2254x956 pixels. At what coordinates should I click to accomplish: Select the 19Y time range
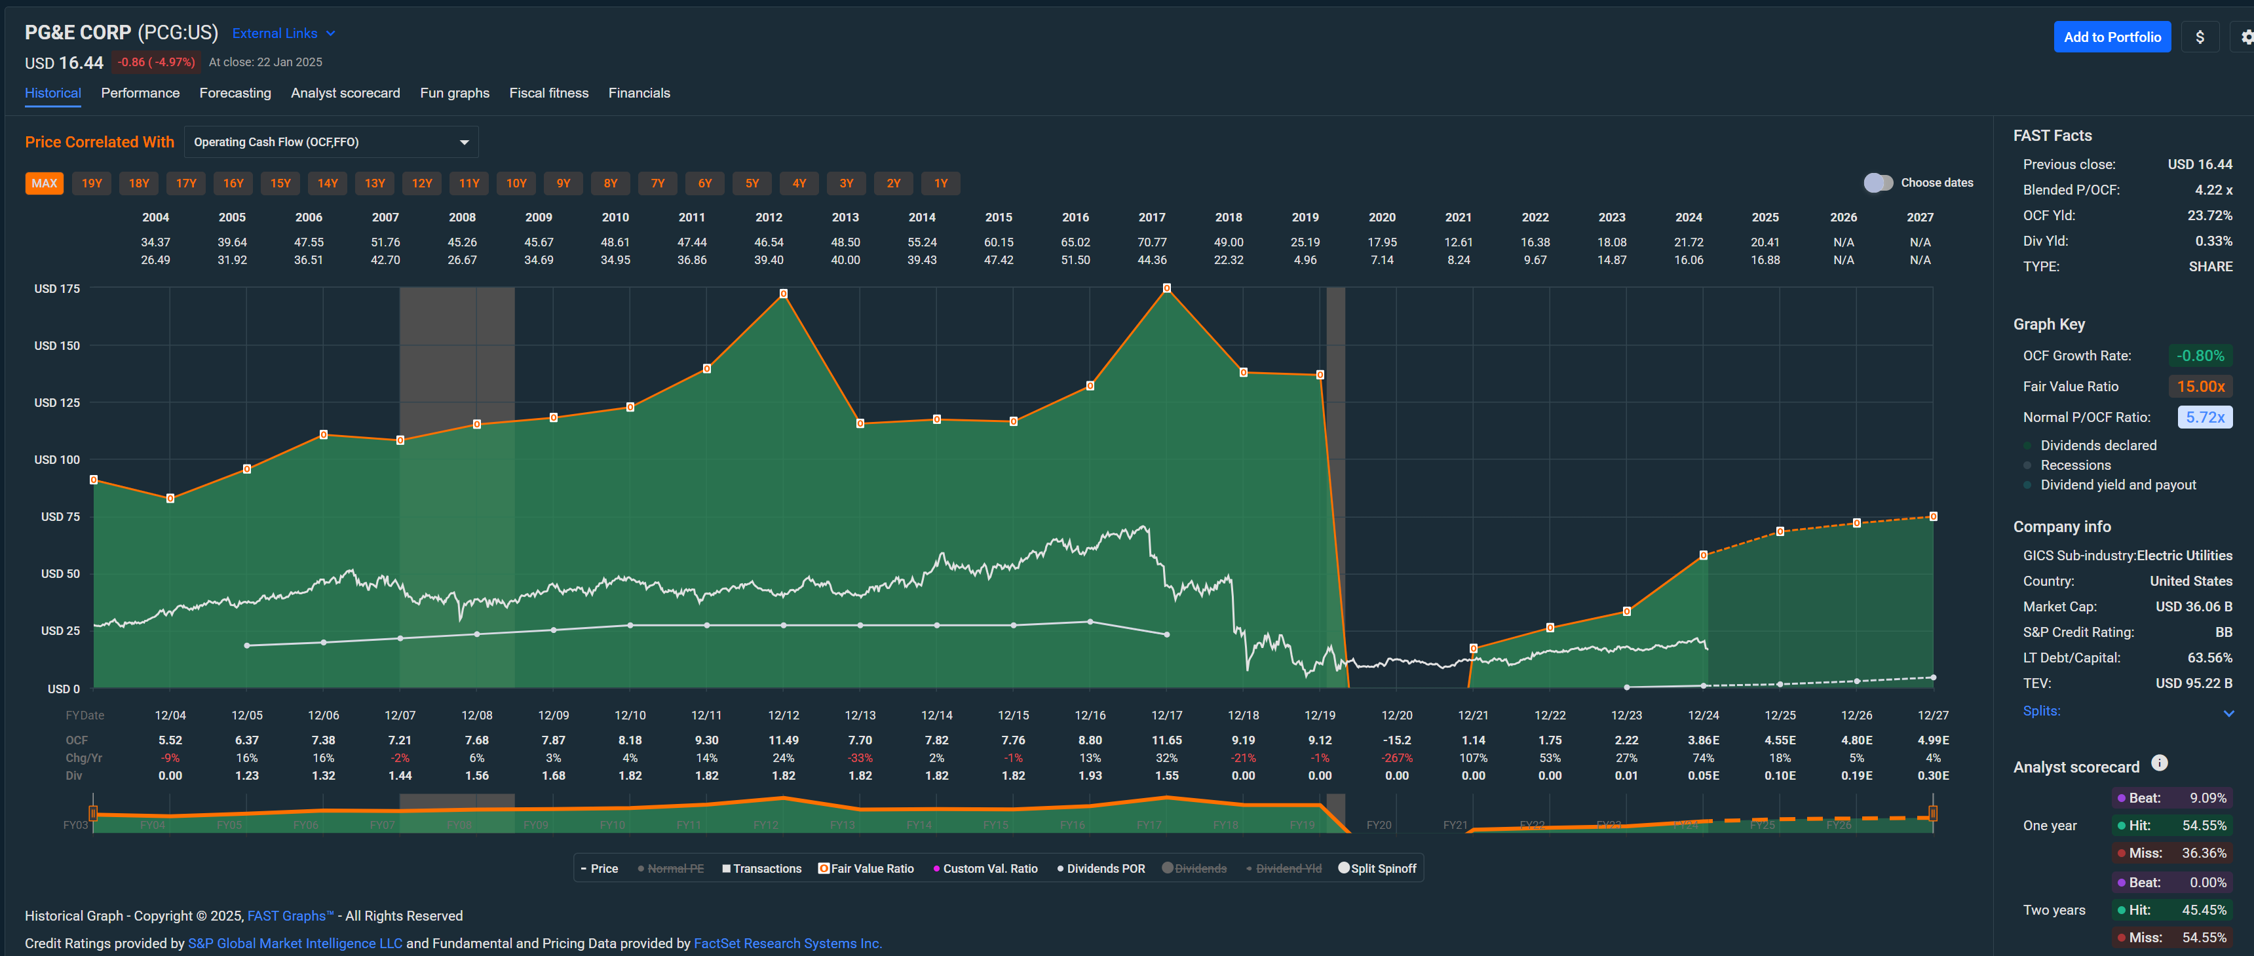[92, 183]
